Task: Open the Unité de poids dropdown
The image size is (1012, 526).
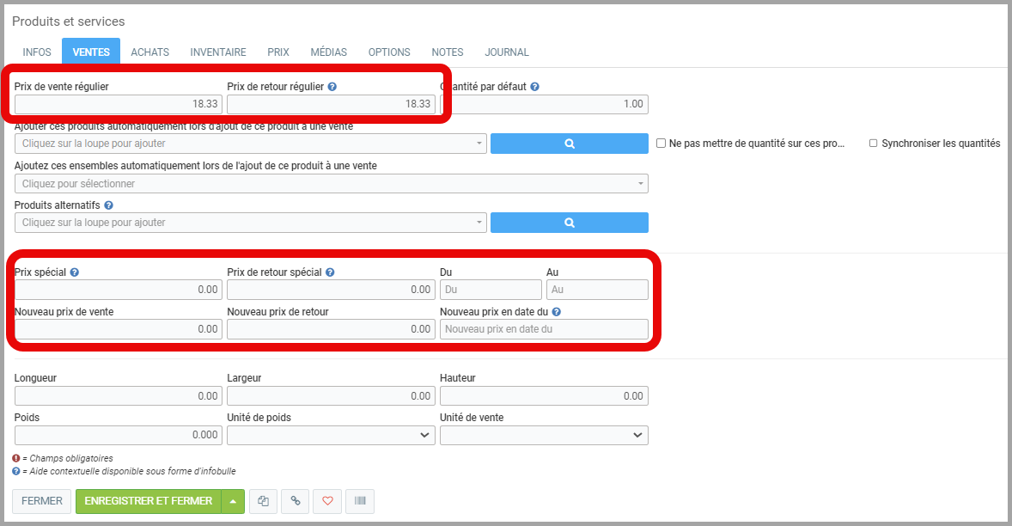Action: [x=331, y=436]
